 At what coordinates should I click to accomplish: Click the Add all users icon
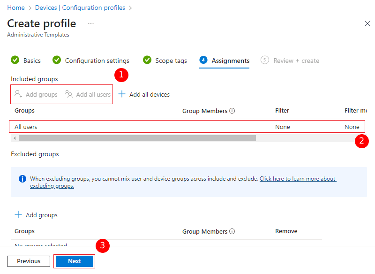tap(69, 94)
